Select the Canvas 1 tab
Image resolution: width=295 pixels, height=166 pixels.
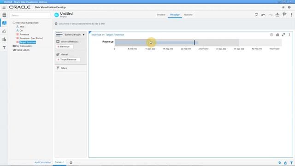(59, 162)
